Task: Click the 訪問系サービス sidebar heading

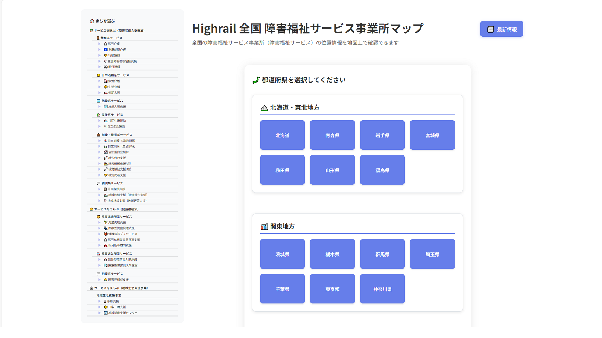Action: tap(109, 38)
